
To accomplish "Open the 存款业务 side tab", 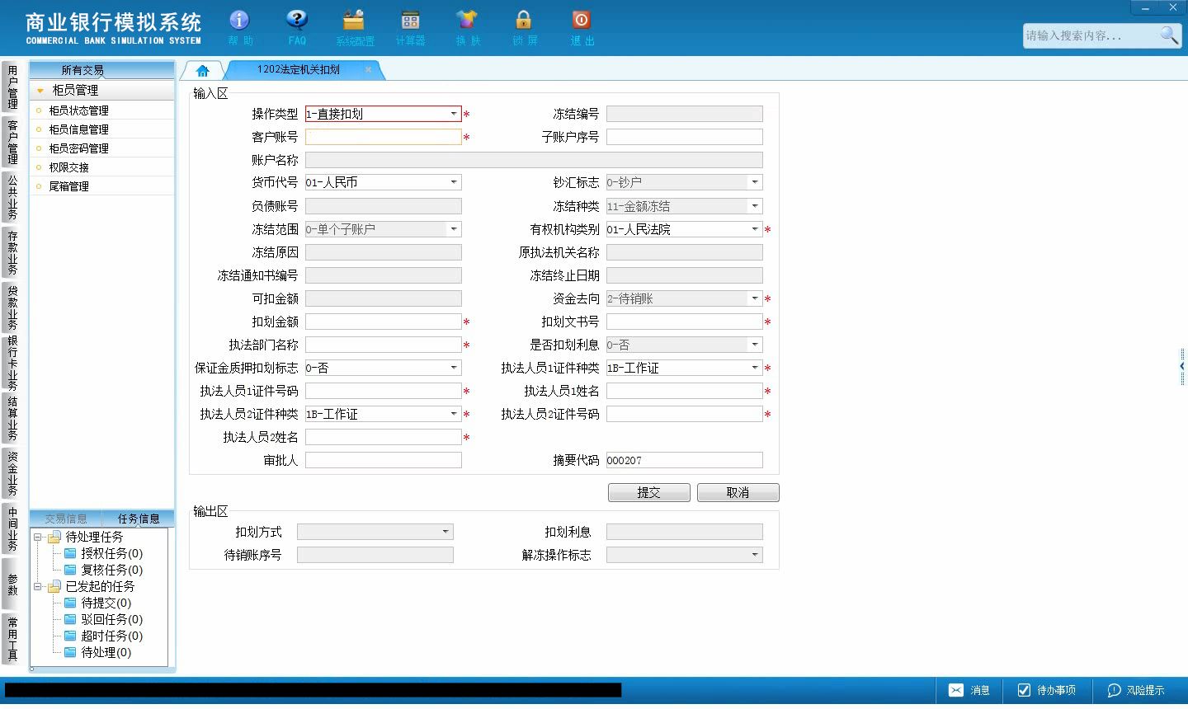I will pyautogui.click(x=12, y=252).
